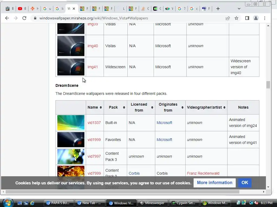The height and width of the screenshot is (207, 277).
Task: Close the active W tab
Action: [74, 9]
